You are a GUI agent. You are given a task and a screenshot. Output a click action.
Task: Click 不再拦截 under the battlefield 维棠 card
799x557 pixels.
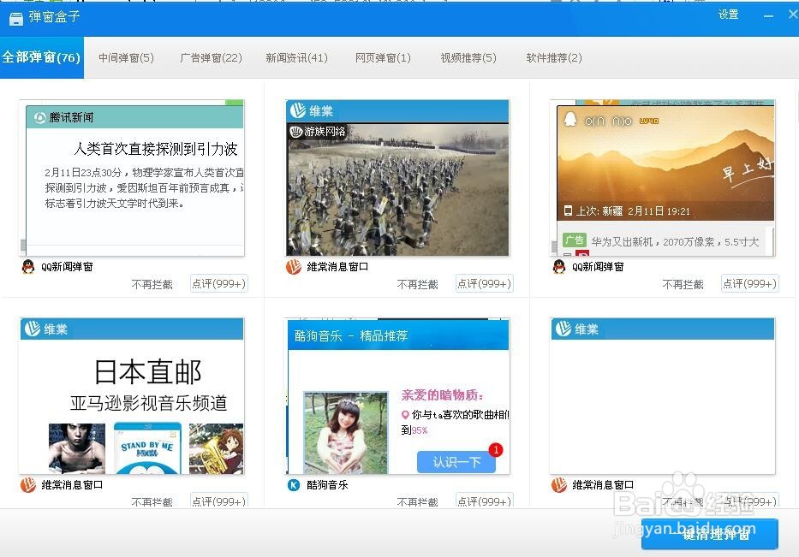tap(417, 284)
